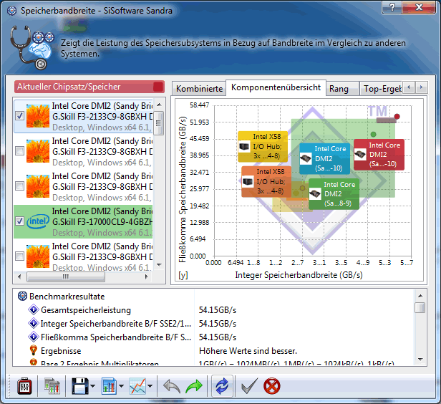Click the SiSoftware Sandra title bar icon

[11, 11]
